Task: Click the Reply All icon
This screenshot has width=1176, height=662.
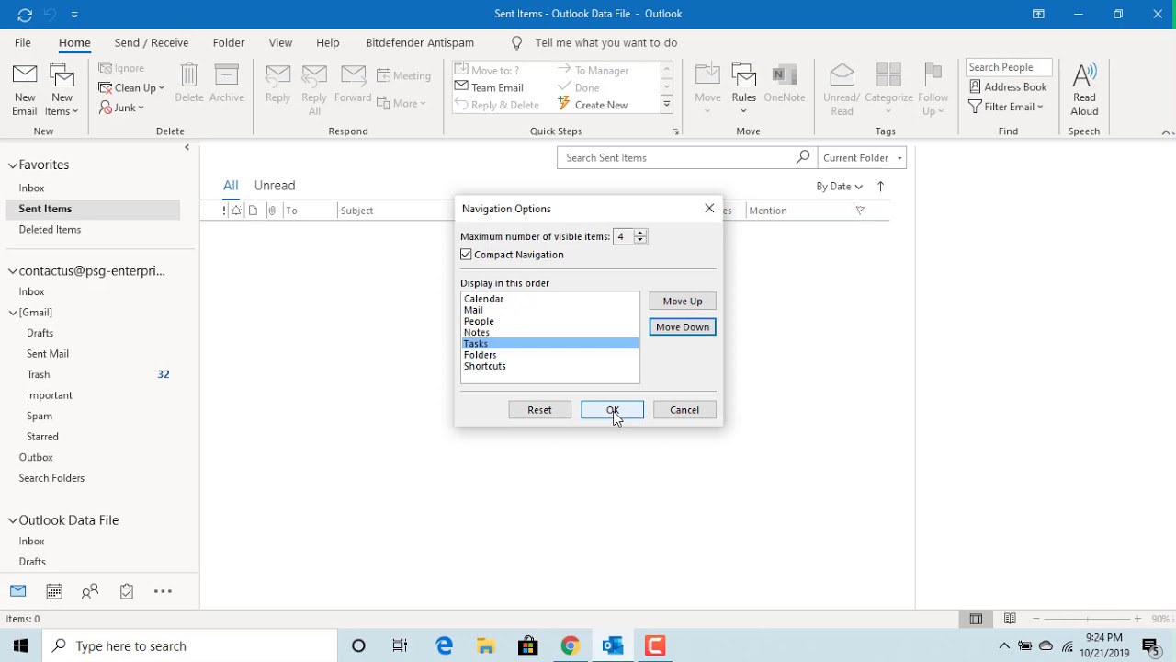Action: tap(314, 90)
